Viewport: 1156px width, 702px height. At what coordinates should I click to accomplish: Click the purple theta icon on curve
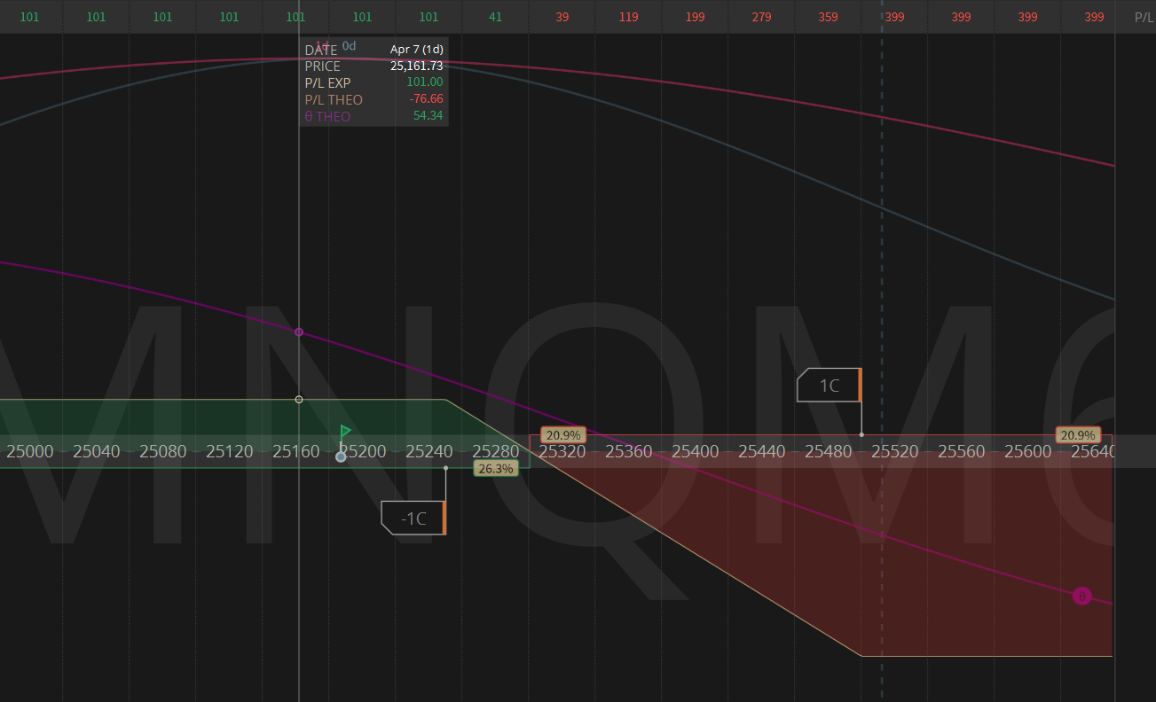point(1081,596)
